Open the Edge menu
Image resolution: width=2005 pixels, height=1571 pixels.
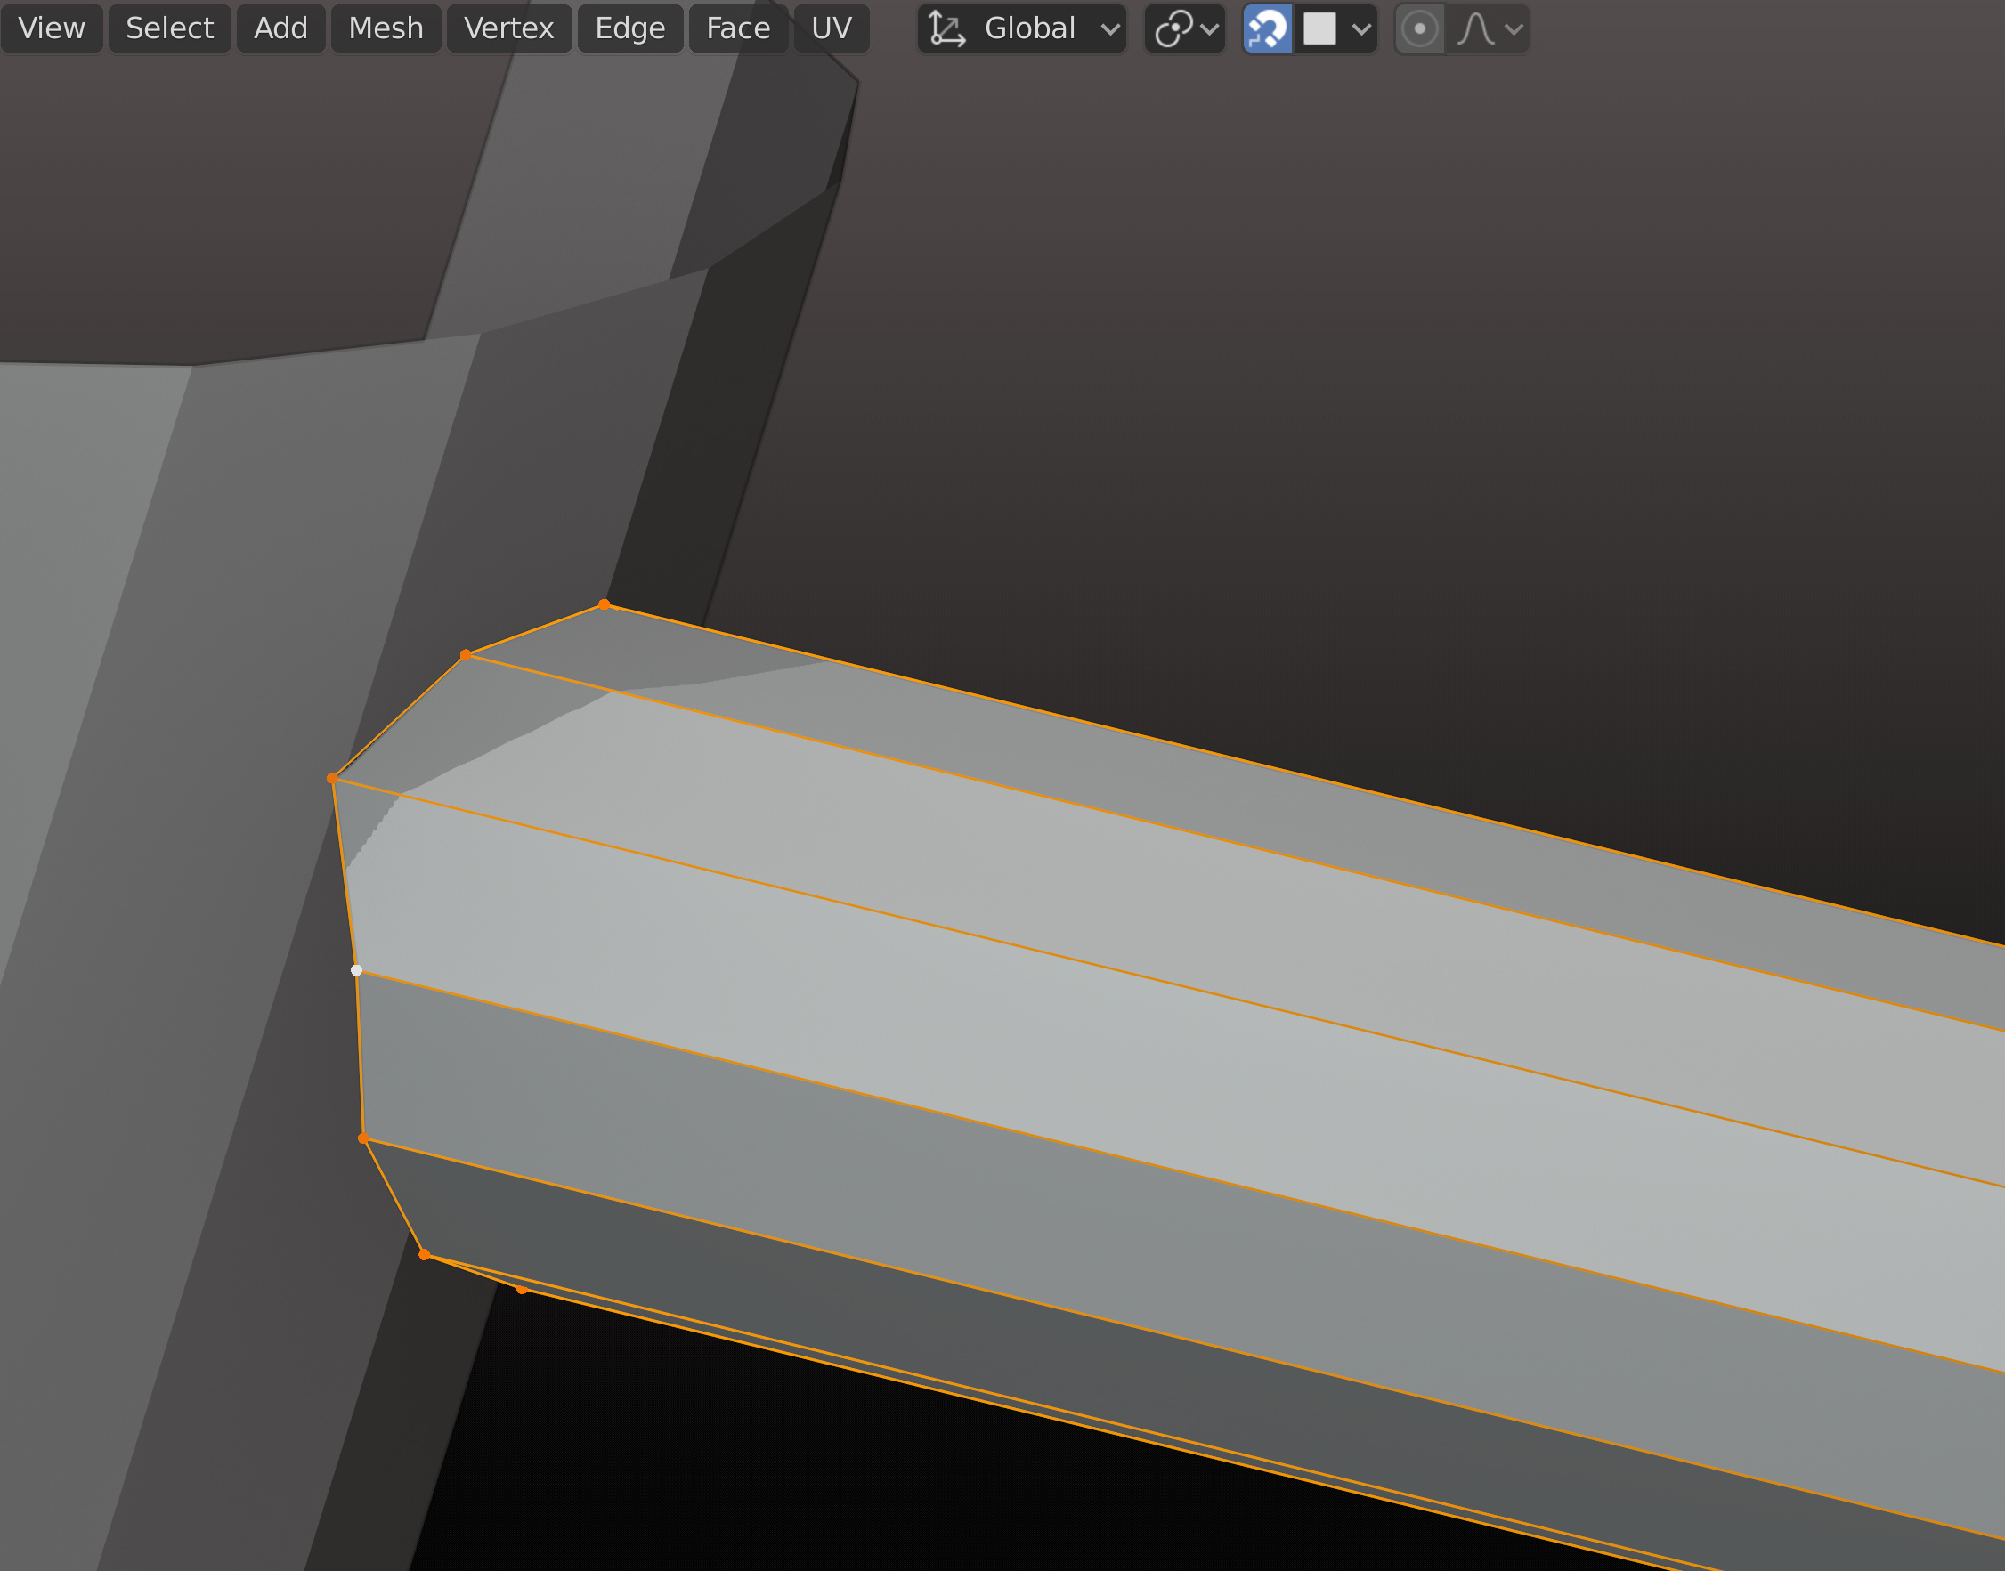[x=630, y=28]
